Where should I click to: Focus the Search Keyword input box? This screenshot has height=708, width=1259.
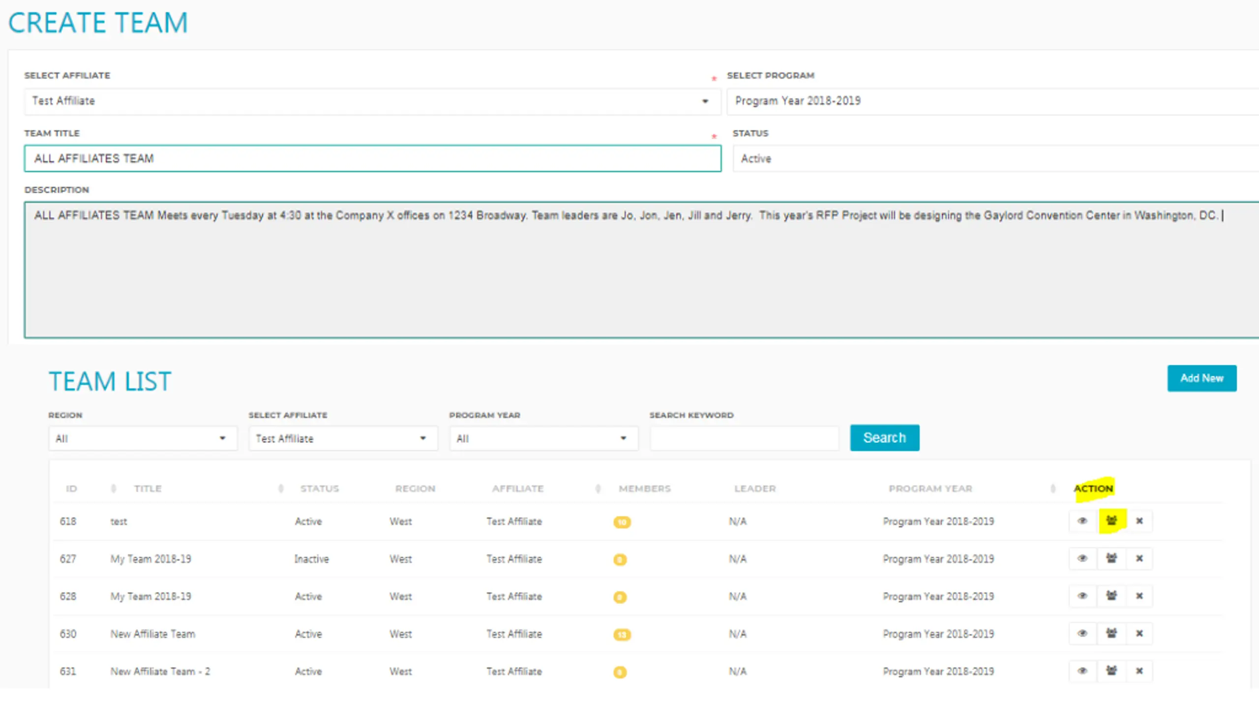click(x=745, y=438)
